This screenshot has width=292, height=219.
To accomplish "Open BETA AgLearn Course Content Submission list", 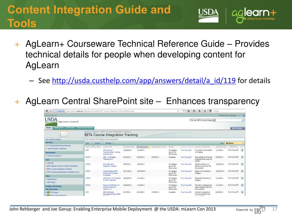I will click(x=62, y=166).
